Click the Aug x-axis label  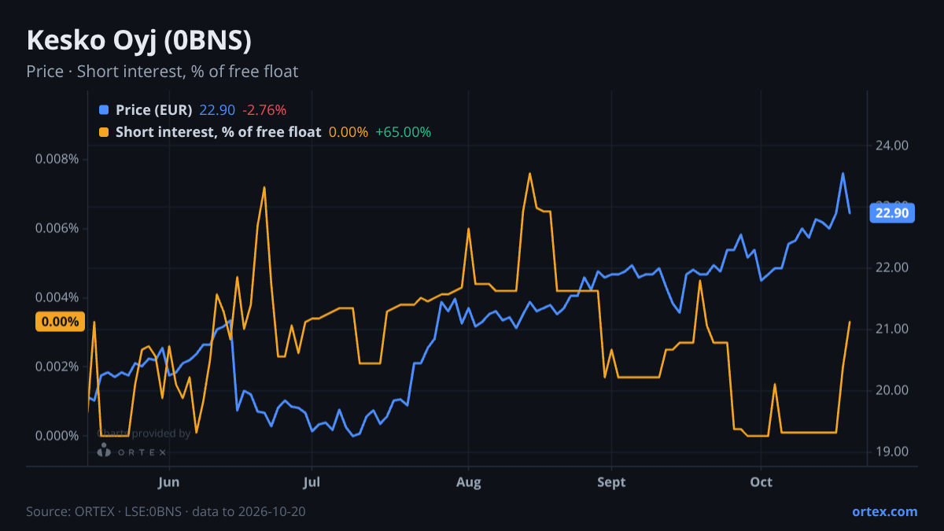tap(468, 482)
